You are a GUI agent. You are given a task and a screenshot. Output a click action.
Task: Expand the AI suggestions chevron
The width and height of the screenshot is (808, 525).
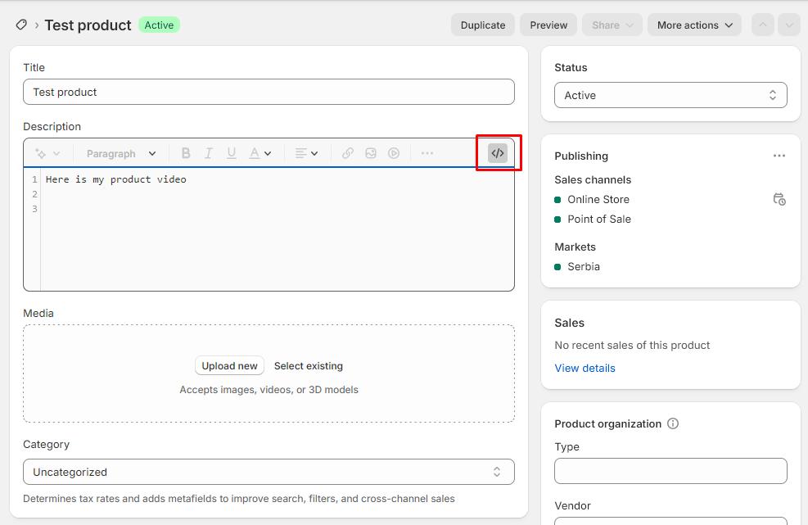56,153
